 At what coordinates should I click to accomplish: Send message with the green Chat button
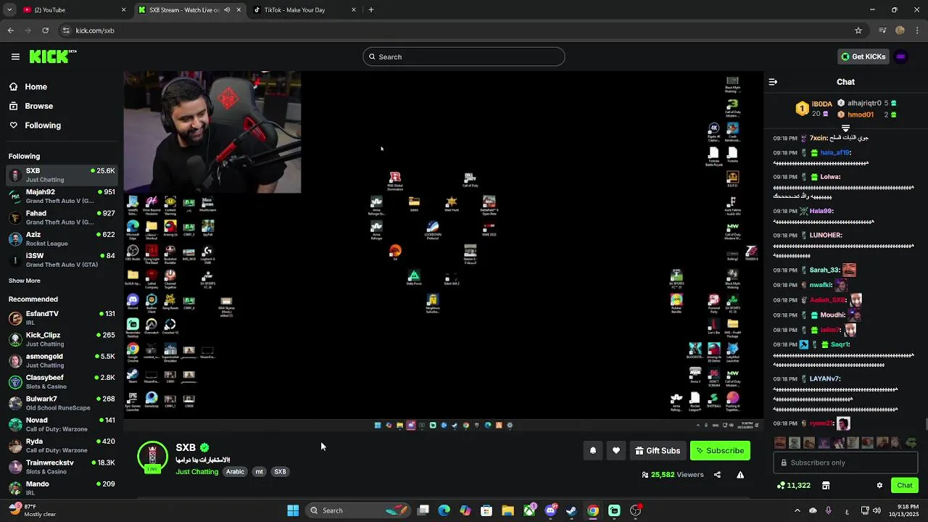905,486
